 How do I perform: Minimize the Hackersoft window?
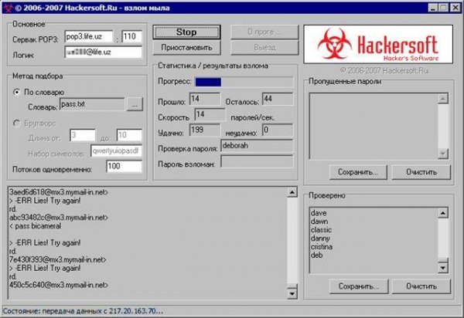pyautogui.click(x=432, y=8)
